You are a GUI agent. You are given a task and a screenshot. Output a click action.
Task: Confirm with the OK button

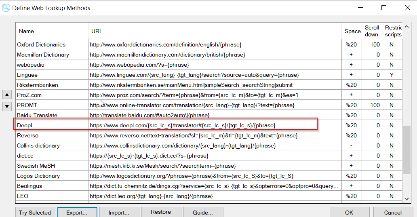coord(350,213)
